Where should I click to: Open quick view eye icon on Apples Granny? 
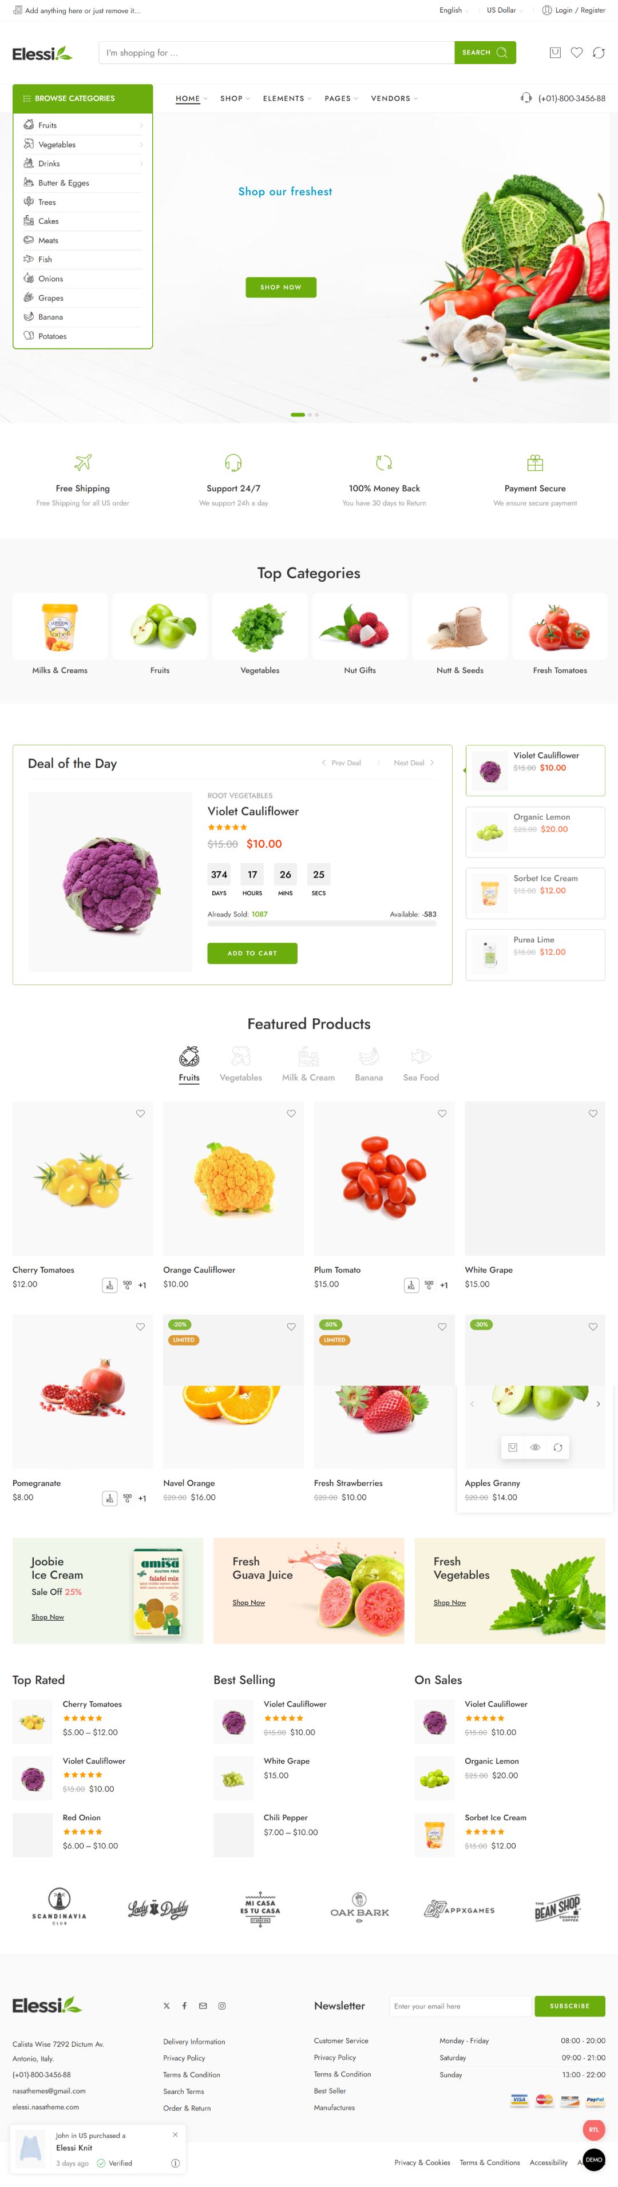(536, 1447)
